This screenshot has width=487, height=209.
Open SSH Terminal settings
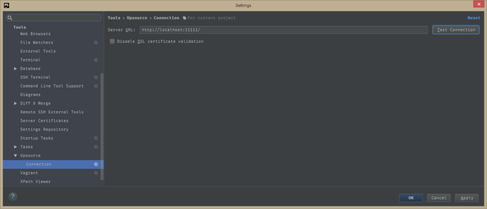pyautogui.click(x=35, y=77)
